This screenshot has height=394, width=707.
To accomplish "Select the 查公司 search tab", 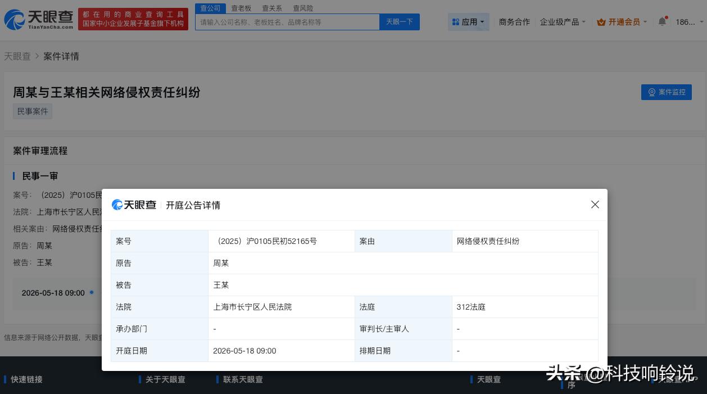I will [210, 8].
